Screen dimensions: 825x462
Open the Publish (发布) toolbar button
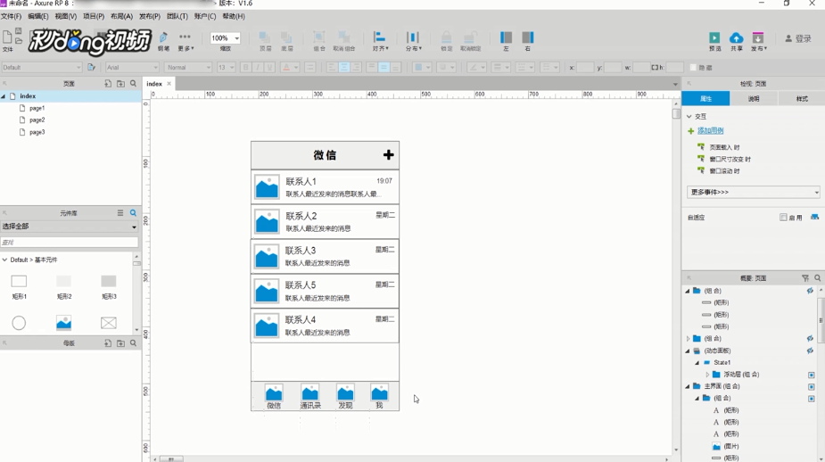click(x=758, y=40)
